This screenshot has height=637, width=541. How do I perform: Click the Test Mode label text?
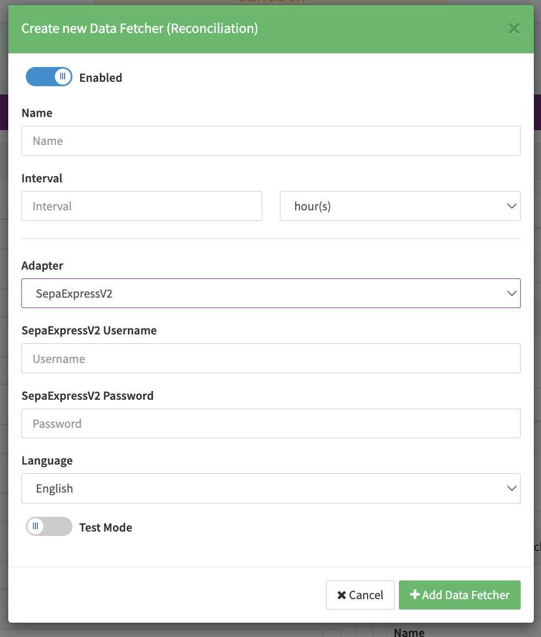point(105,528)
